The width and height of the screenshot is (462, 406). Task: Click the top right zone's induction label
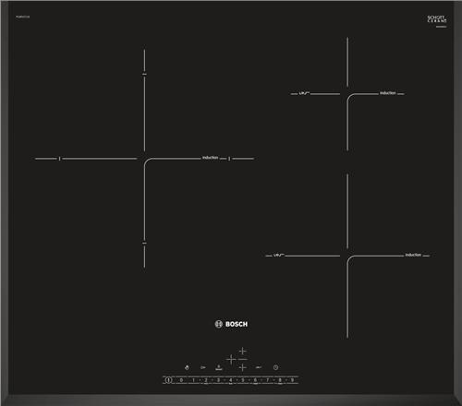point(388,93)
